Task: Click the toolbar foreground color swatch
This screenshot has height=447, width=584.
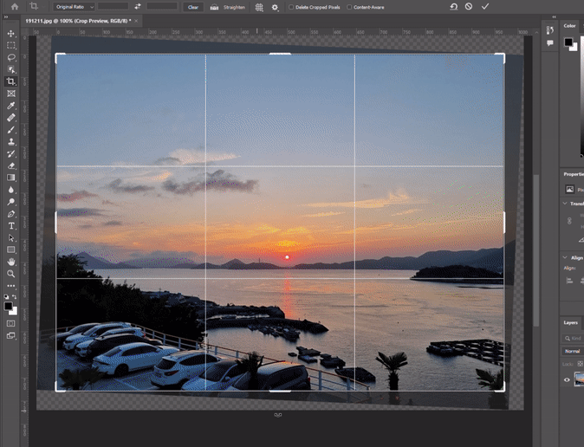Action: pyautogui.click(x=8, y=306)
